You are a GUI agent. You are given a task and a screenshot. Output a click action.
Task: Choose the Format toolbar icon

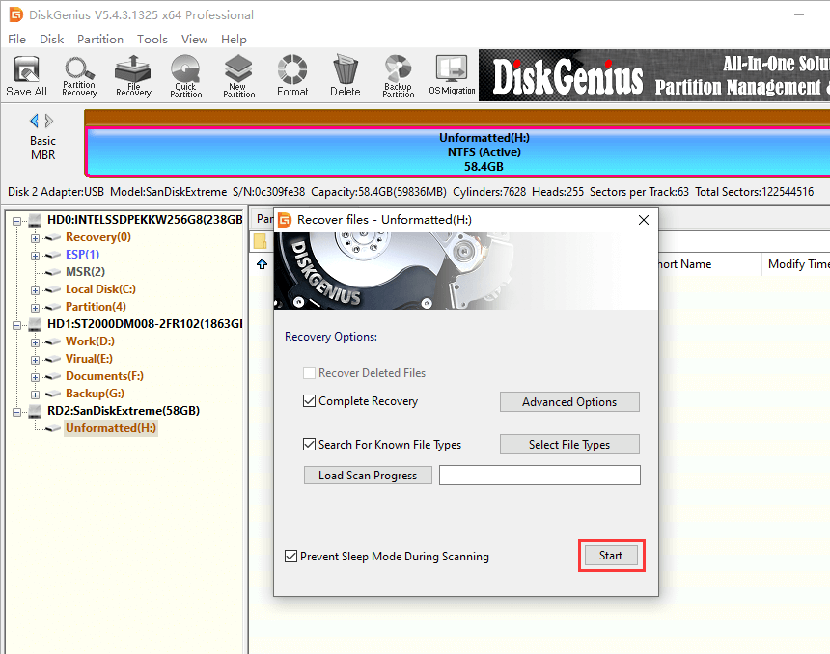coord(292,75)
